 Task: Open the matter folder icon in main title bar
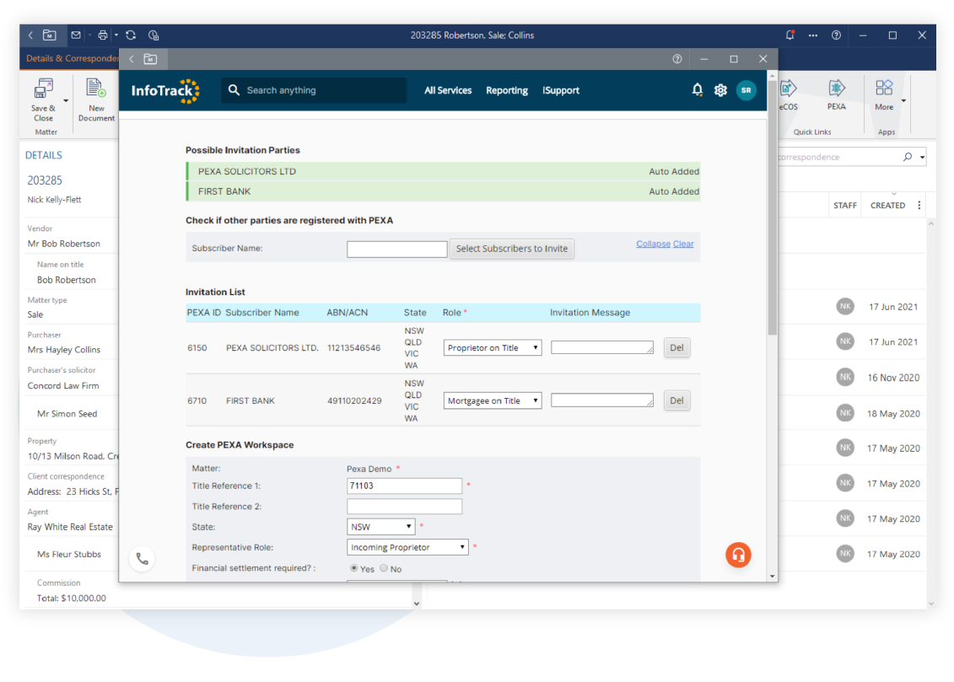(x=50, y=35)
